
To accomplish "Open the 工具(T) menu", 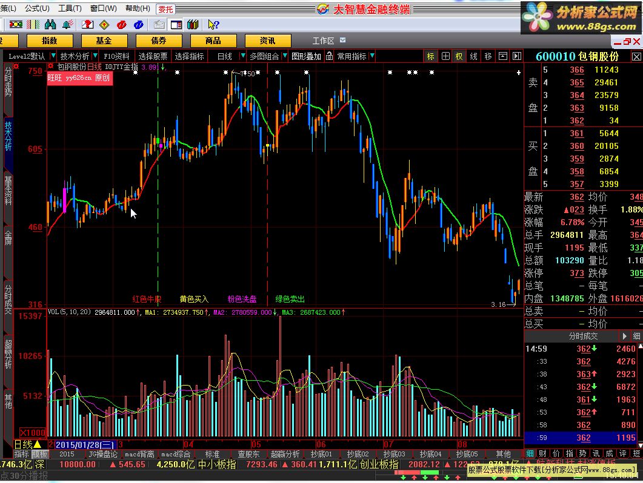I will 70,8.
